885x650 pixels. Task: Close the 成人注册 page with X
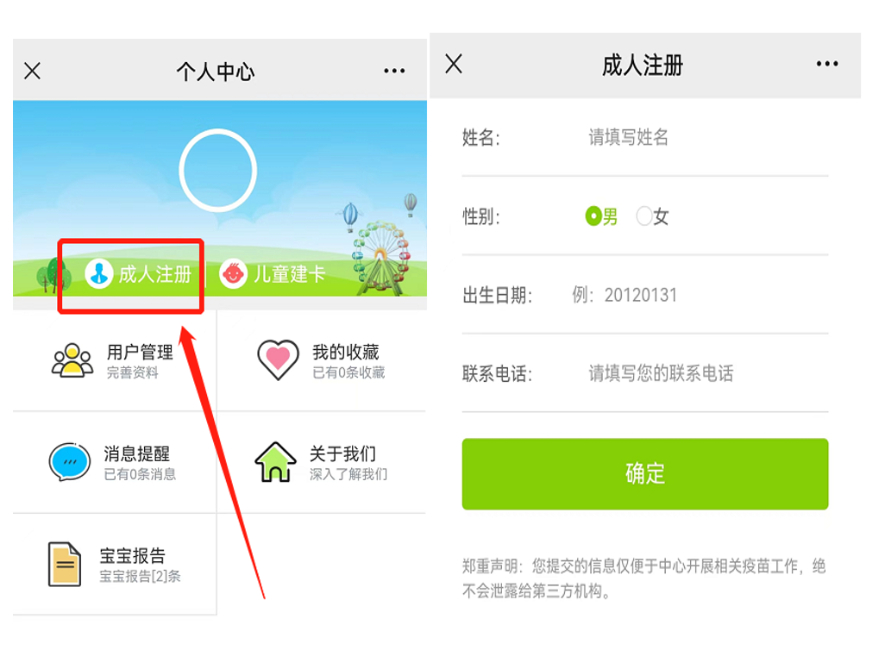(453, 64)
